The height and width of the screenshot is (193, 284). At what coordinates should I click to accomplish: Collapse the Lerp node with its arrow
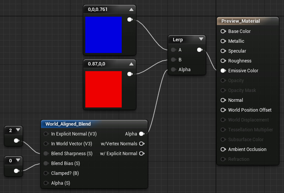(x=201, y=39)
